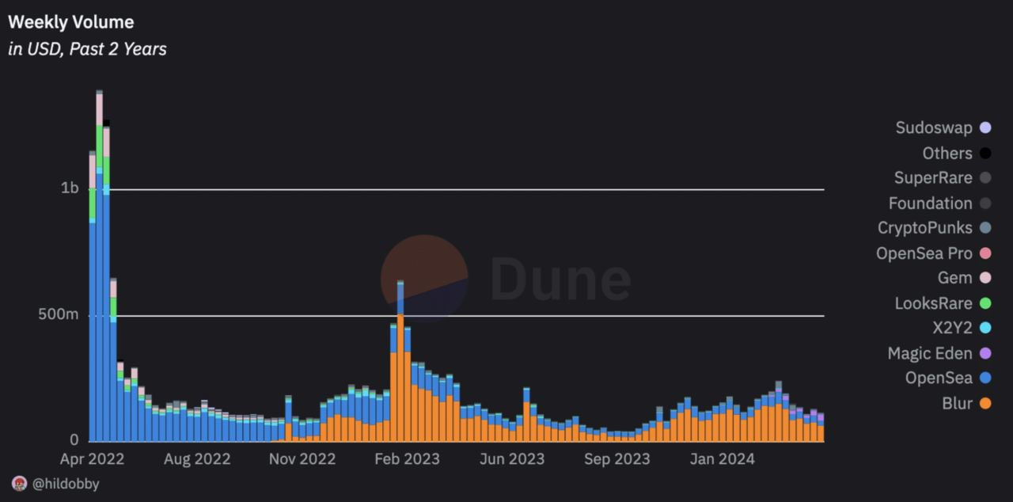Click the Dune watermark logo circle
Viewport: 1013px width, 502px height.
pyautogui.click(x=424, y=278)
